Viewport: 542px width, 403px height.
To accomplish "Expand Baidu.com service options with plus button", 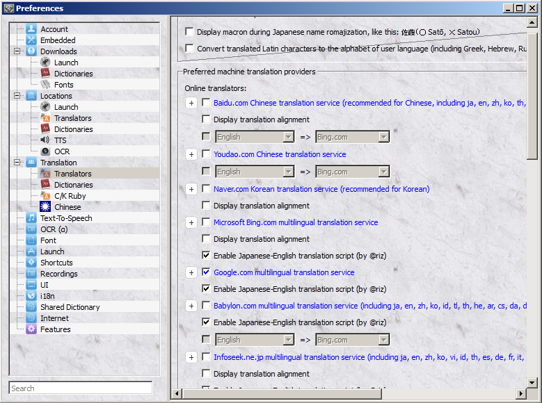I will coord(191,103).
